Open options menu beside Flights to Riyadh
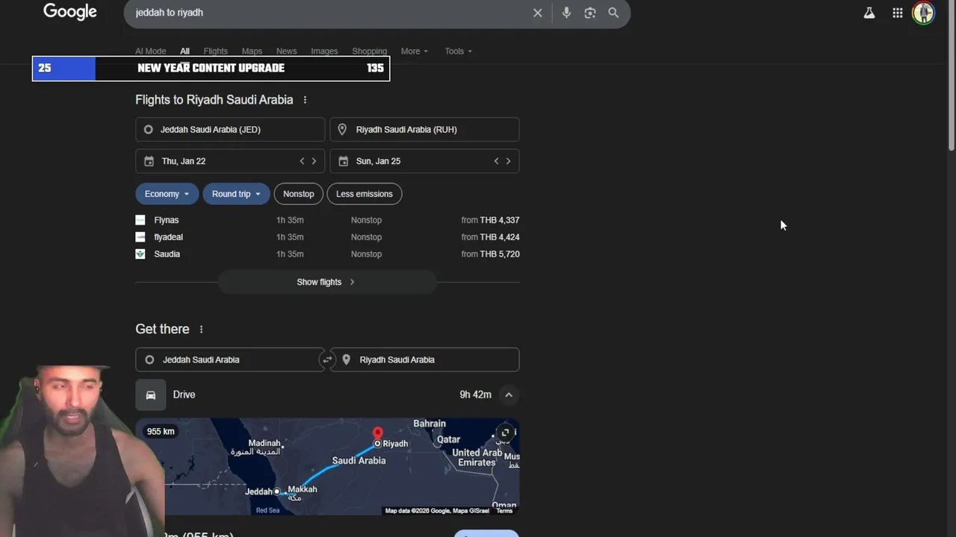The height and width of the screenshot is (537, 956). (305, 100)
